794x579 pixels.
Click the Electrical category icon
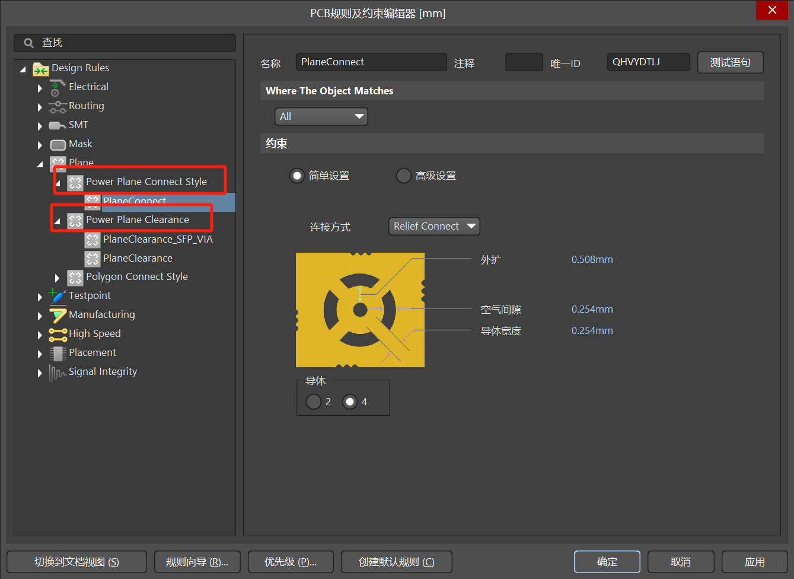58,88
